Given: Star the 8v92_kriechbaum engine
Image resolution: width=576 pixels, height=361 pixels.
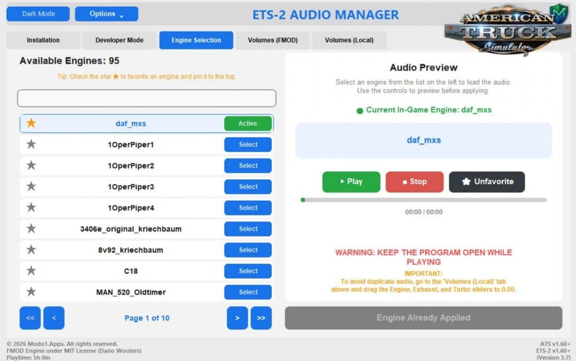Looking at the screenshot, I should pyautogui.click(x=31, y=250).
